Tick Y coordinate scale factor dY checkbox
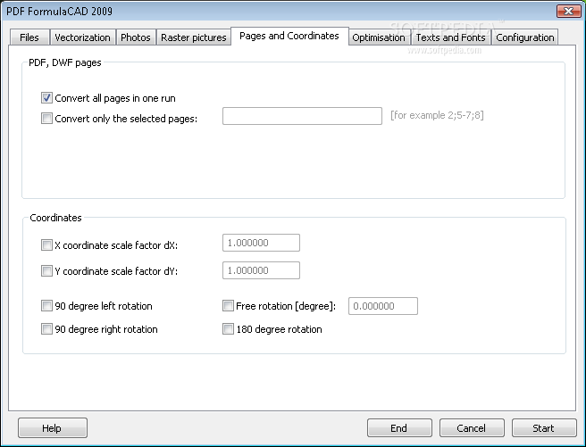This screenshot has height=447, width=586. coord(46,271)
